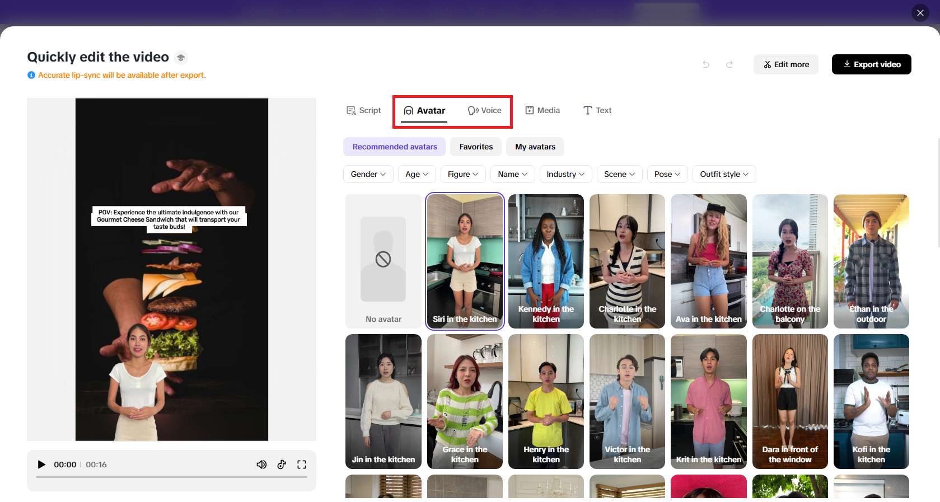The image size is (940, 502).
Task: Click the TikTok preview icon
Action: (x=282, y=465)
